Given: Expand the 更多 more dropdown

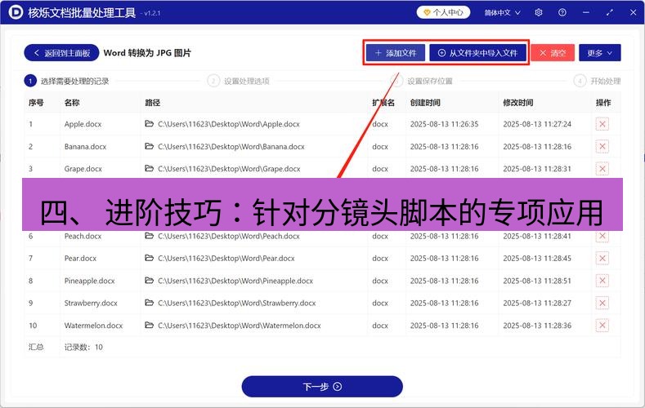Looking at the screenshot, I should pyautogui.click(x=600, y=53).
